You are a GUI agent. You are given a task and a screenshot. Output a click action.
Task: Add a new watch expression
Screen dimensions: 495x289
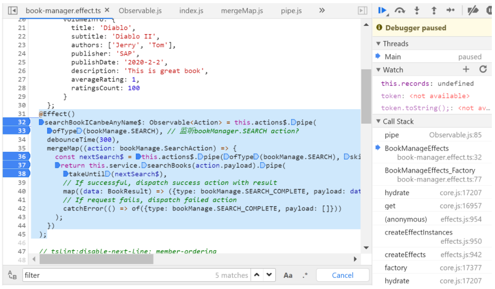click(466, 69)
